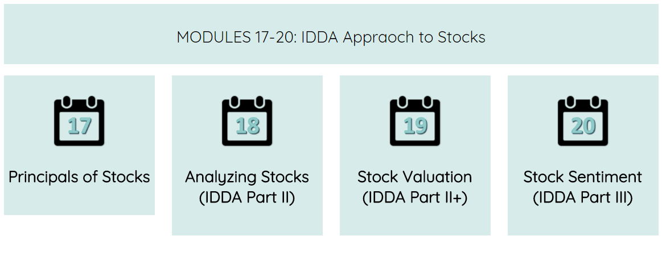Click the MODULES 17-20 header text
662x261 pixels.
click(236, 37)
